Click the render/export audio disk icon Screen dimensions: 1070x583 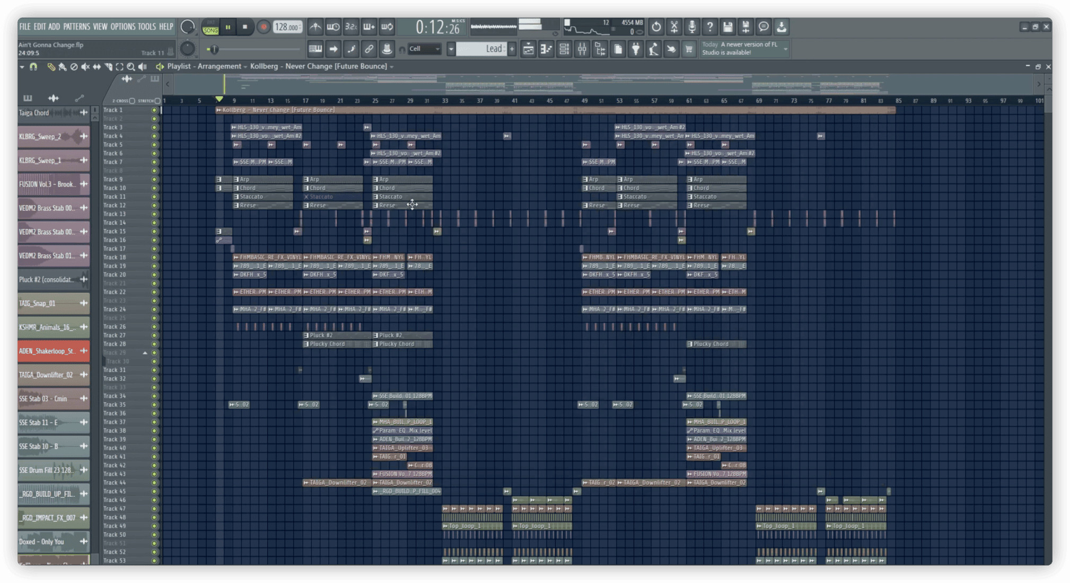(746, 26)
